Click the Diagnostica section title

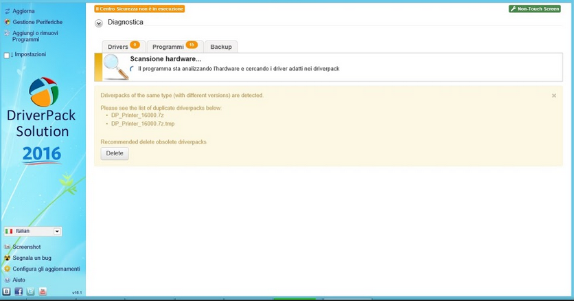[126, 23]
